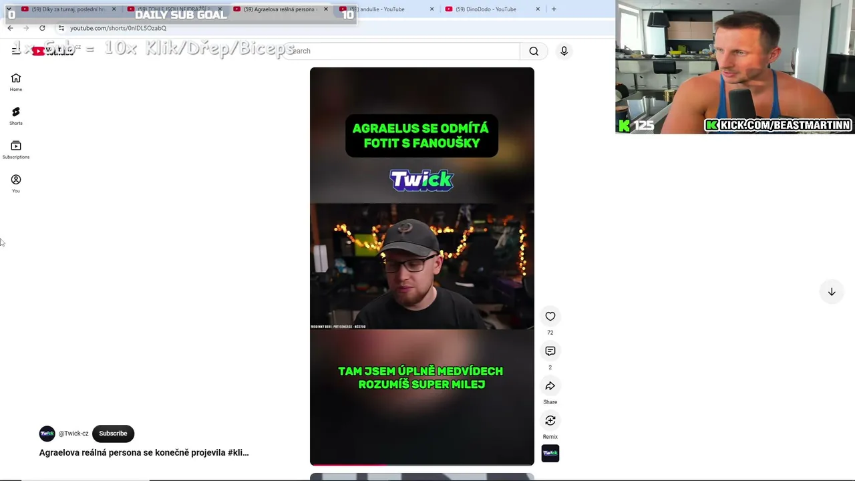Subscribe to the Twick-cz channel
Viewport: 855px width, 481px height.
click(x=113, y=434)
